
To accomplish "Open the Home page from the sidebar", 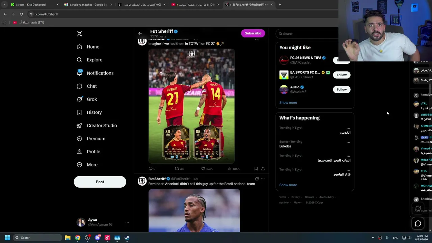I will pyautogui.click(x=88, y=47).
